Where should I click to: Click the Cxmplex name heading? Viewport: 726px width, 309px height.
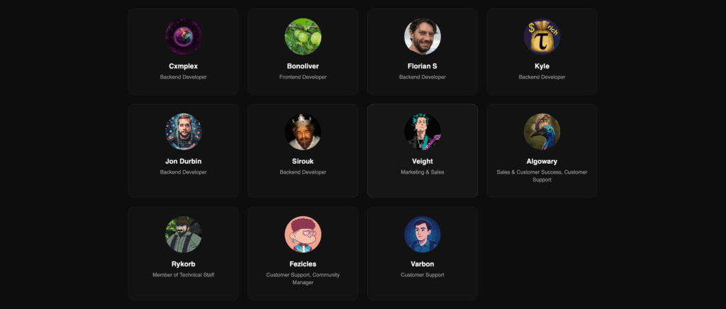[x=184, y=66]
